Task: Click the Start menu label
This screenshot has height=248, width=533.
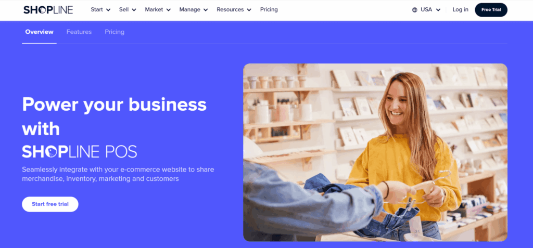Action: click(x=96, y=9)
